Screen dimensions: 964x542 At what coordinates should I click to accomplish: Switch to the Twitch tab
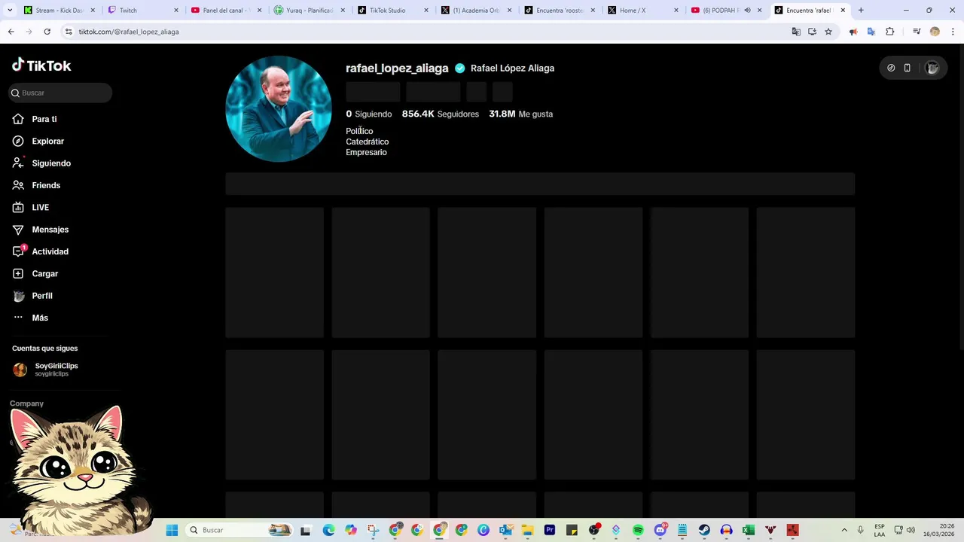142,11
